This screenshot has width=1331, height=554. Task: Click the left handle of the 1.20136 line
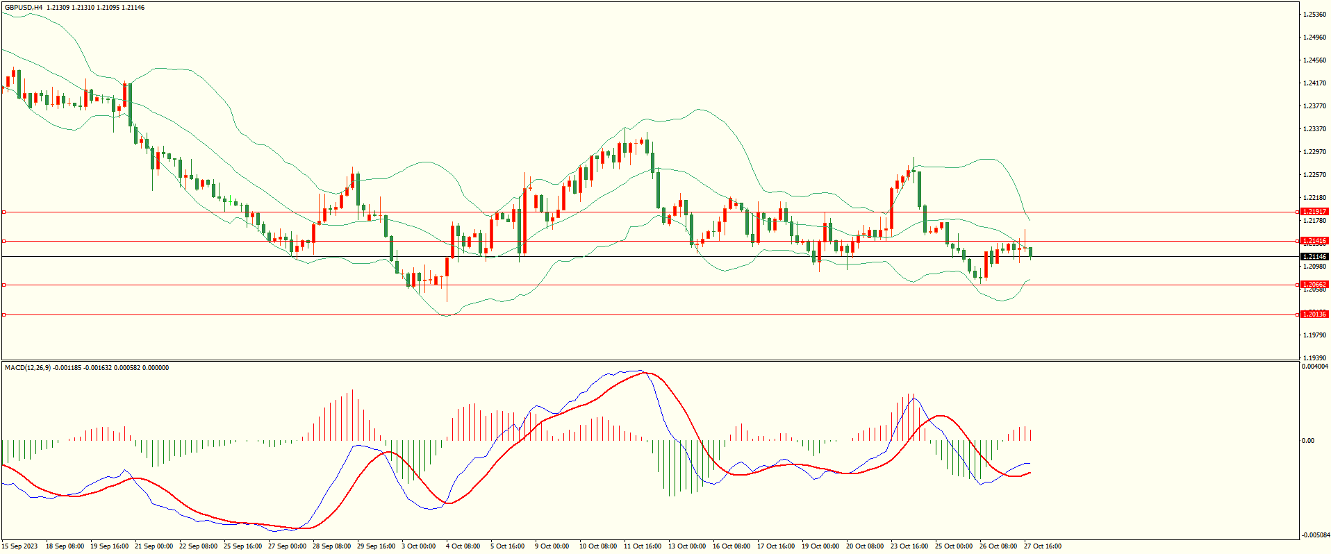tap(4, 314)
